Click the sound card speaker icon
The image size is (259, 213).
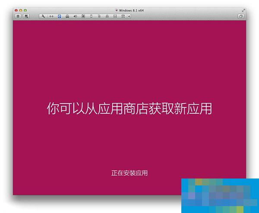pos(75,16)
